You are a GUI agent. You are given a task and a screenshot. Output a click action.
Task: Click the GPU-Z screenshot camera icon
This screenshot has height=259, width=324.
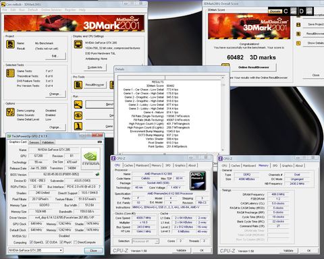[x=100, y=142]
